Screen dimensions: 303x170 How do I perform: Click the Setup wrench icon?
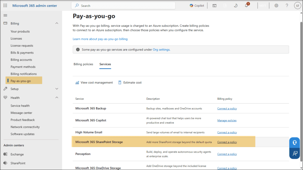[5, 89]
